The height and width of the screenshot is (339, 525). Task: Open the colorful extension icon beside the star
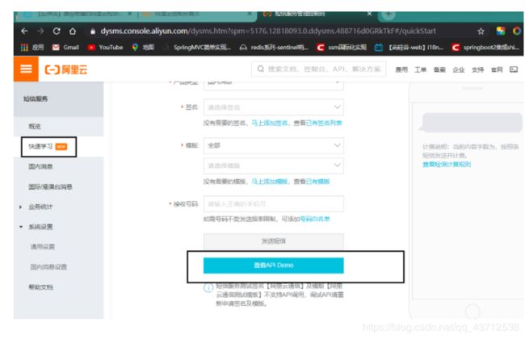click(501, 31)
